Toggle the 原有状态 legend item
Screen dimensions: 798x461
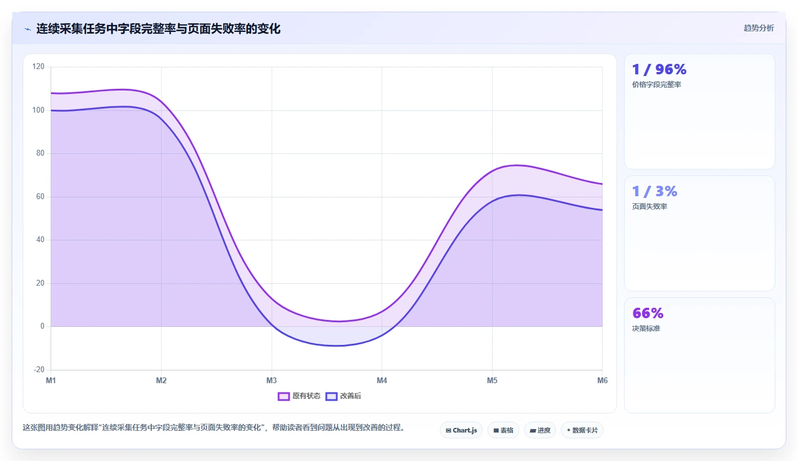299,396
